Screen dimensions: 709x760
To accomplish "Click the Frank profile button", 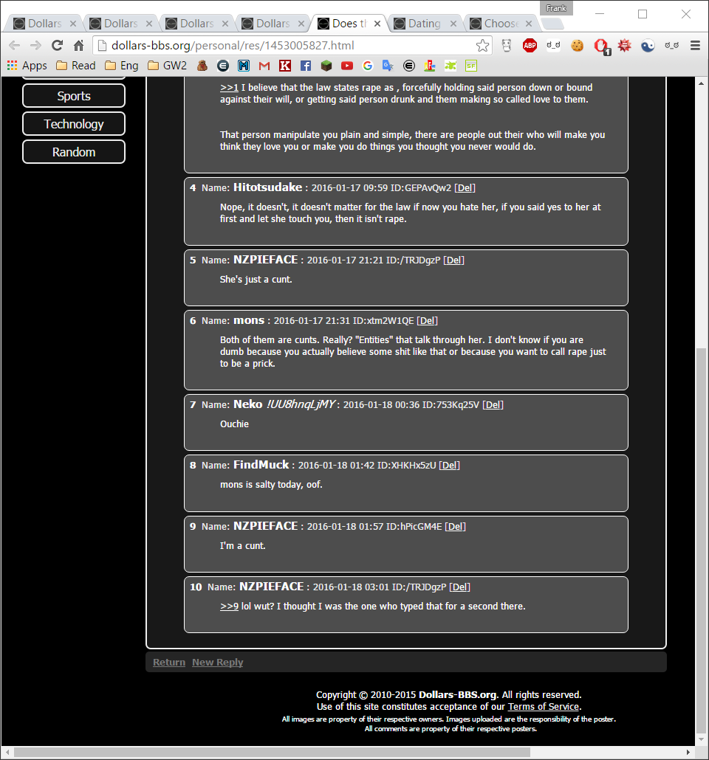I will 556,8.
